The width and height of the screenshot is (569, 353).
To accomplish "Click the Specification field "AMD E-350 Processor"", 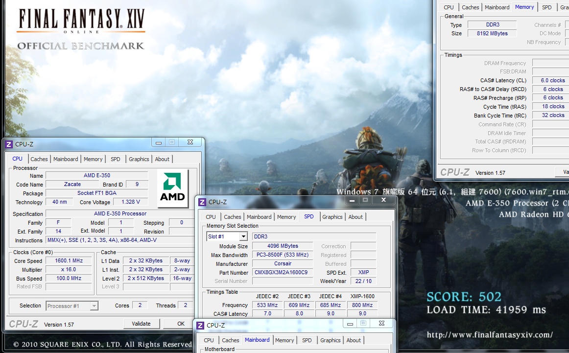I will pos(120,213).
